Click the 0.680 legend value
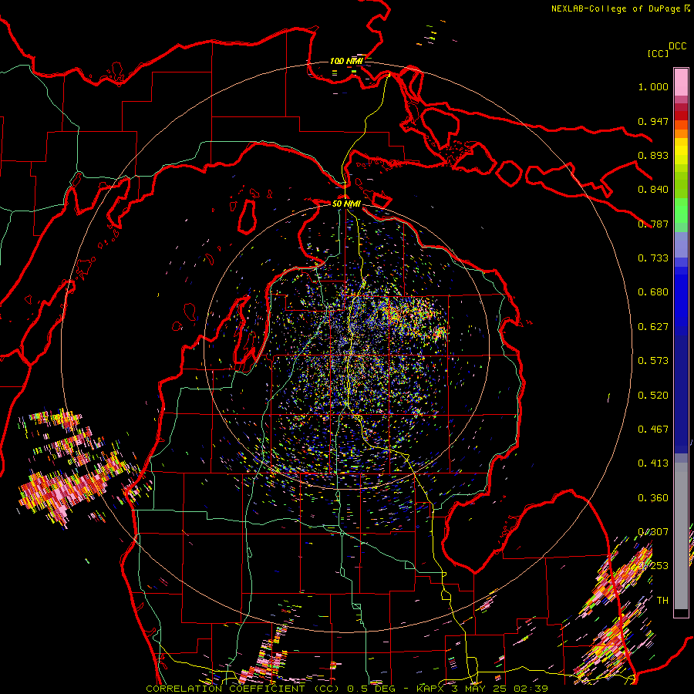 point(653,292)
